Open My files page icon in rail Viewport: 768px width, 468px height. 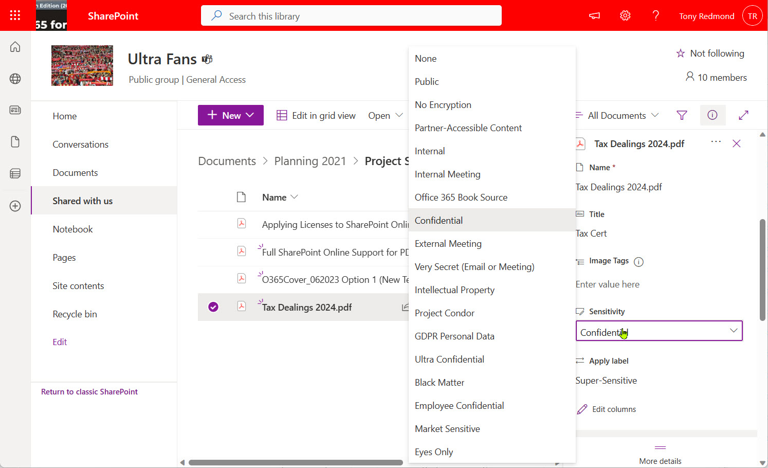pos(15,142)
